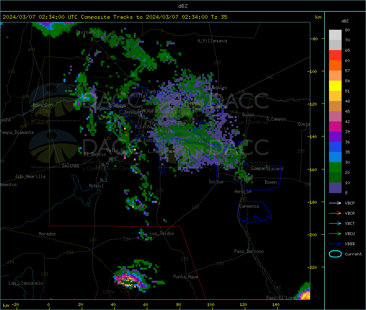
Task: Click the Guico map label
Action: [248, 114]
